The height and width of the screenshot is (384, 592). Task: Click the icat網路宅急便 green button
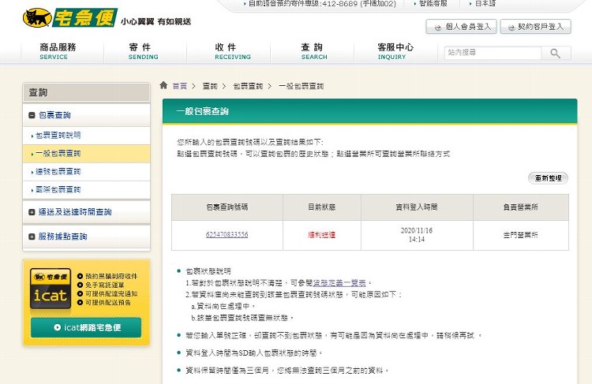click(x=86, y=327)
